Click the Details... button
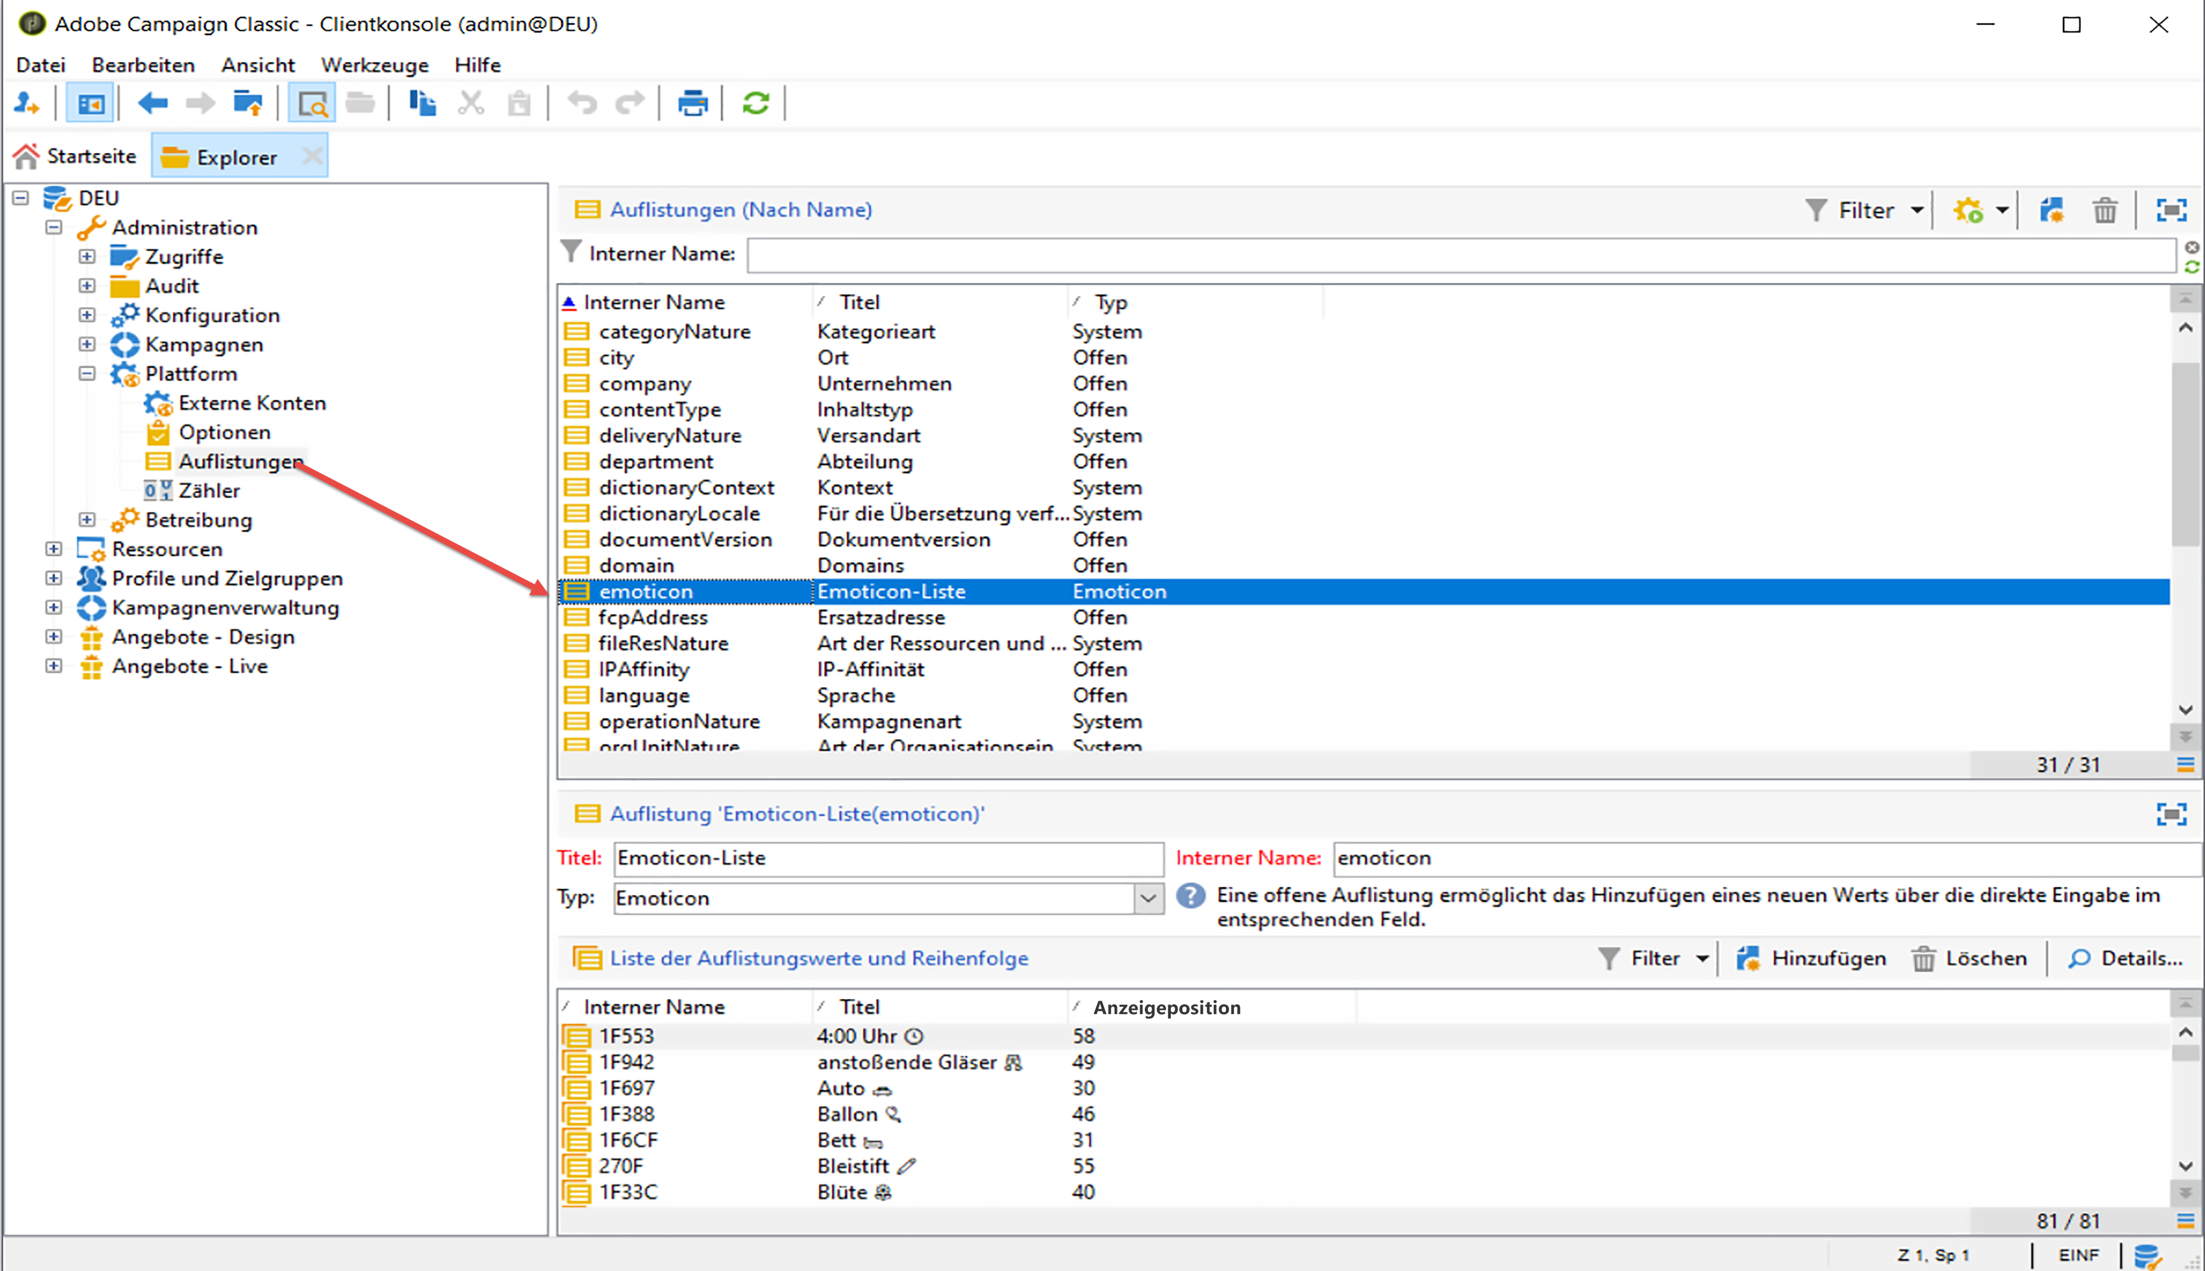Screen dimensions: 2205x1271 point(2125,958)
